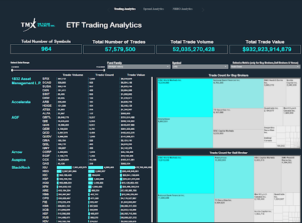Select the ARB symbol row label
302x223 pixels.
45,102
